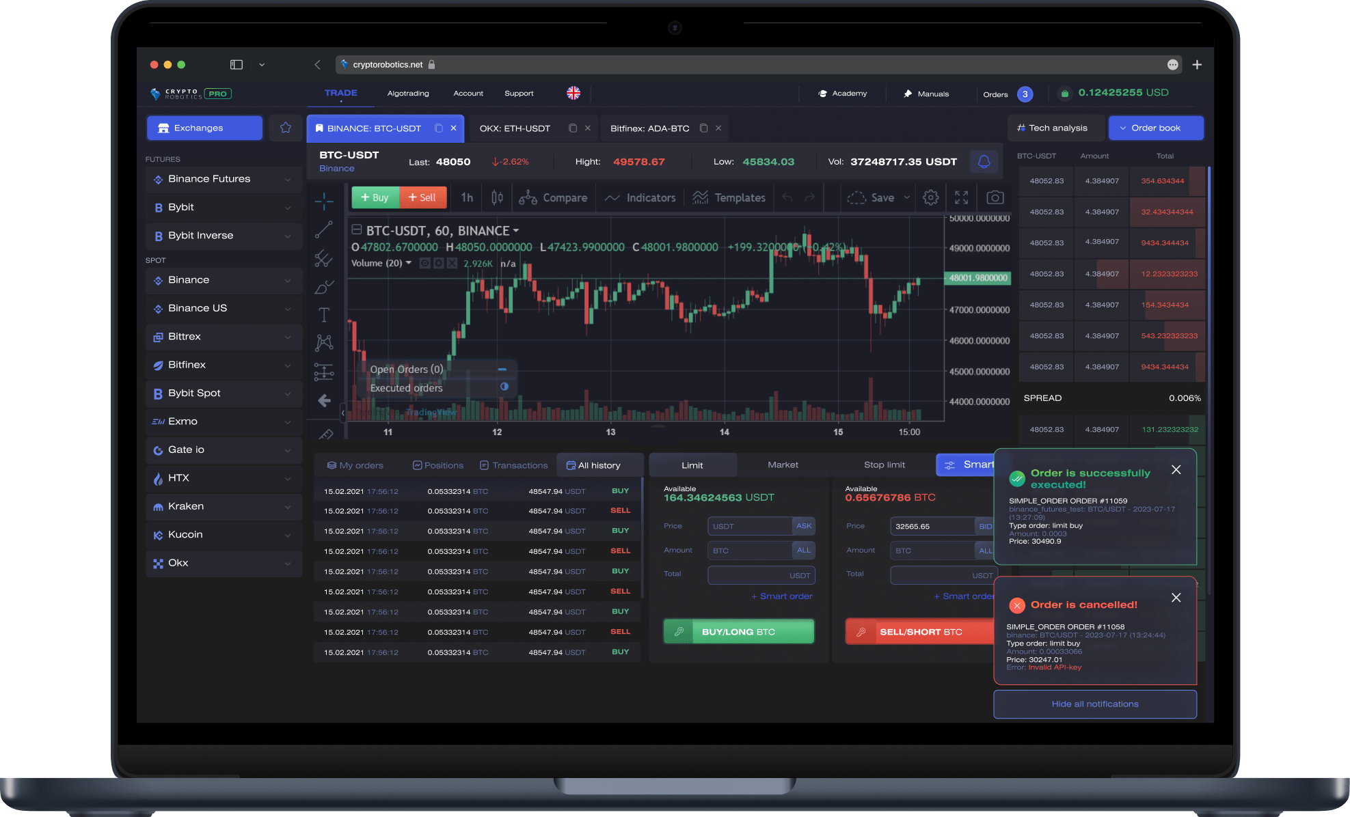Undo the last chart action
Screen dimensions: 1350x817
point(787,197)
